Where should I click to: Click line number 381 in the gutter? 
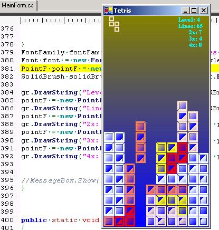pyautogui.click(x=7, y=69)
